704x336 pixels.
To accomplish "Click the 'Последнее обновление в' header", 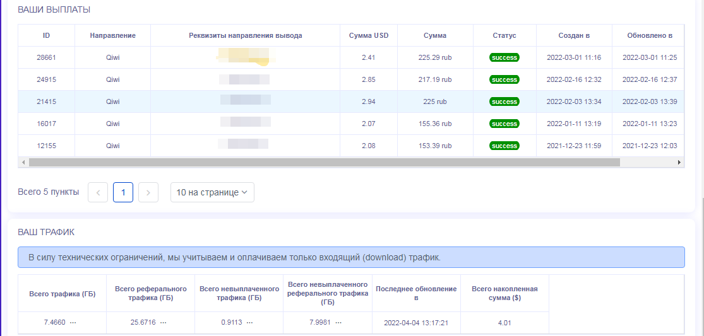I will tap(416, 294).
